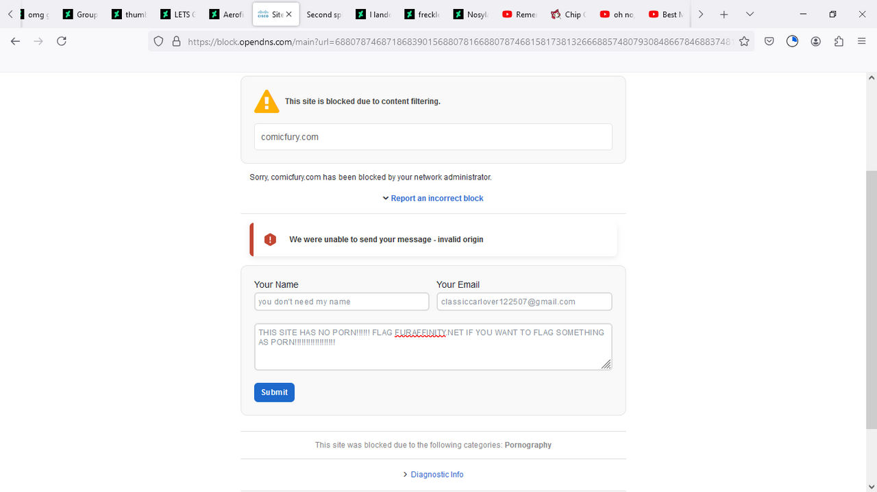Open the tracking protection shield icon
The image size is (877, 492).
point(158,41)
